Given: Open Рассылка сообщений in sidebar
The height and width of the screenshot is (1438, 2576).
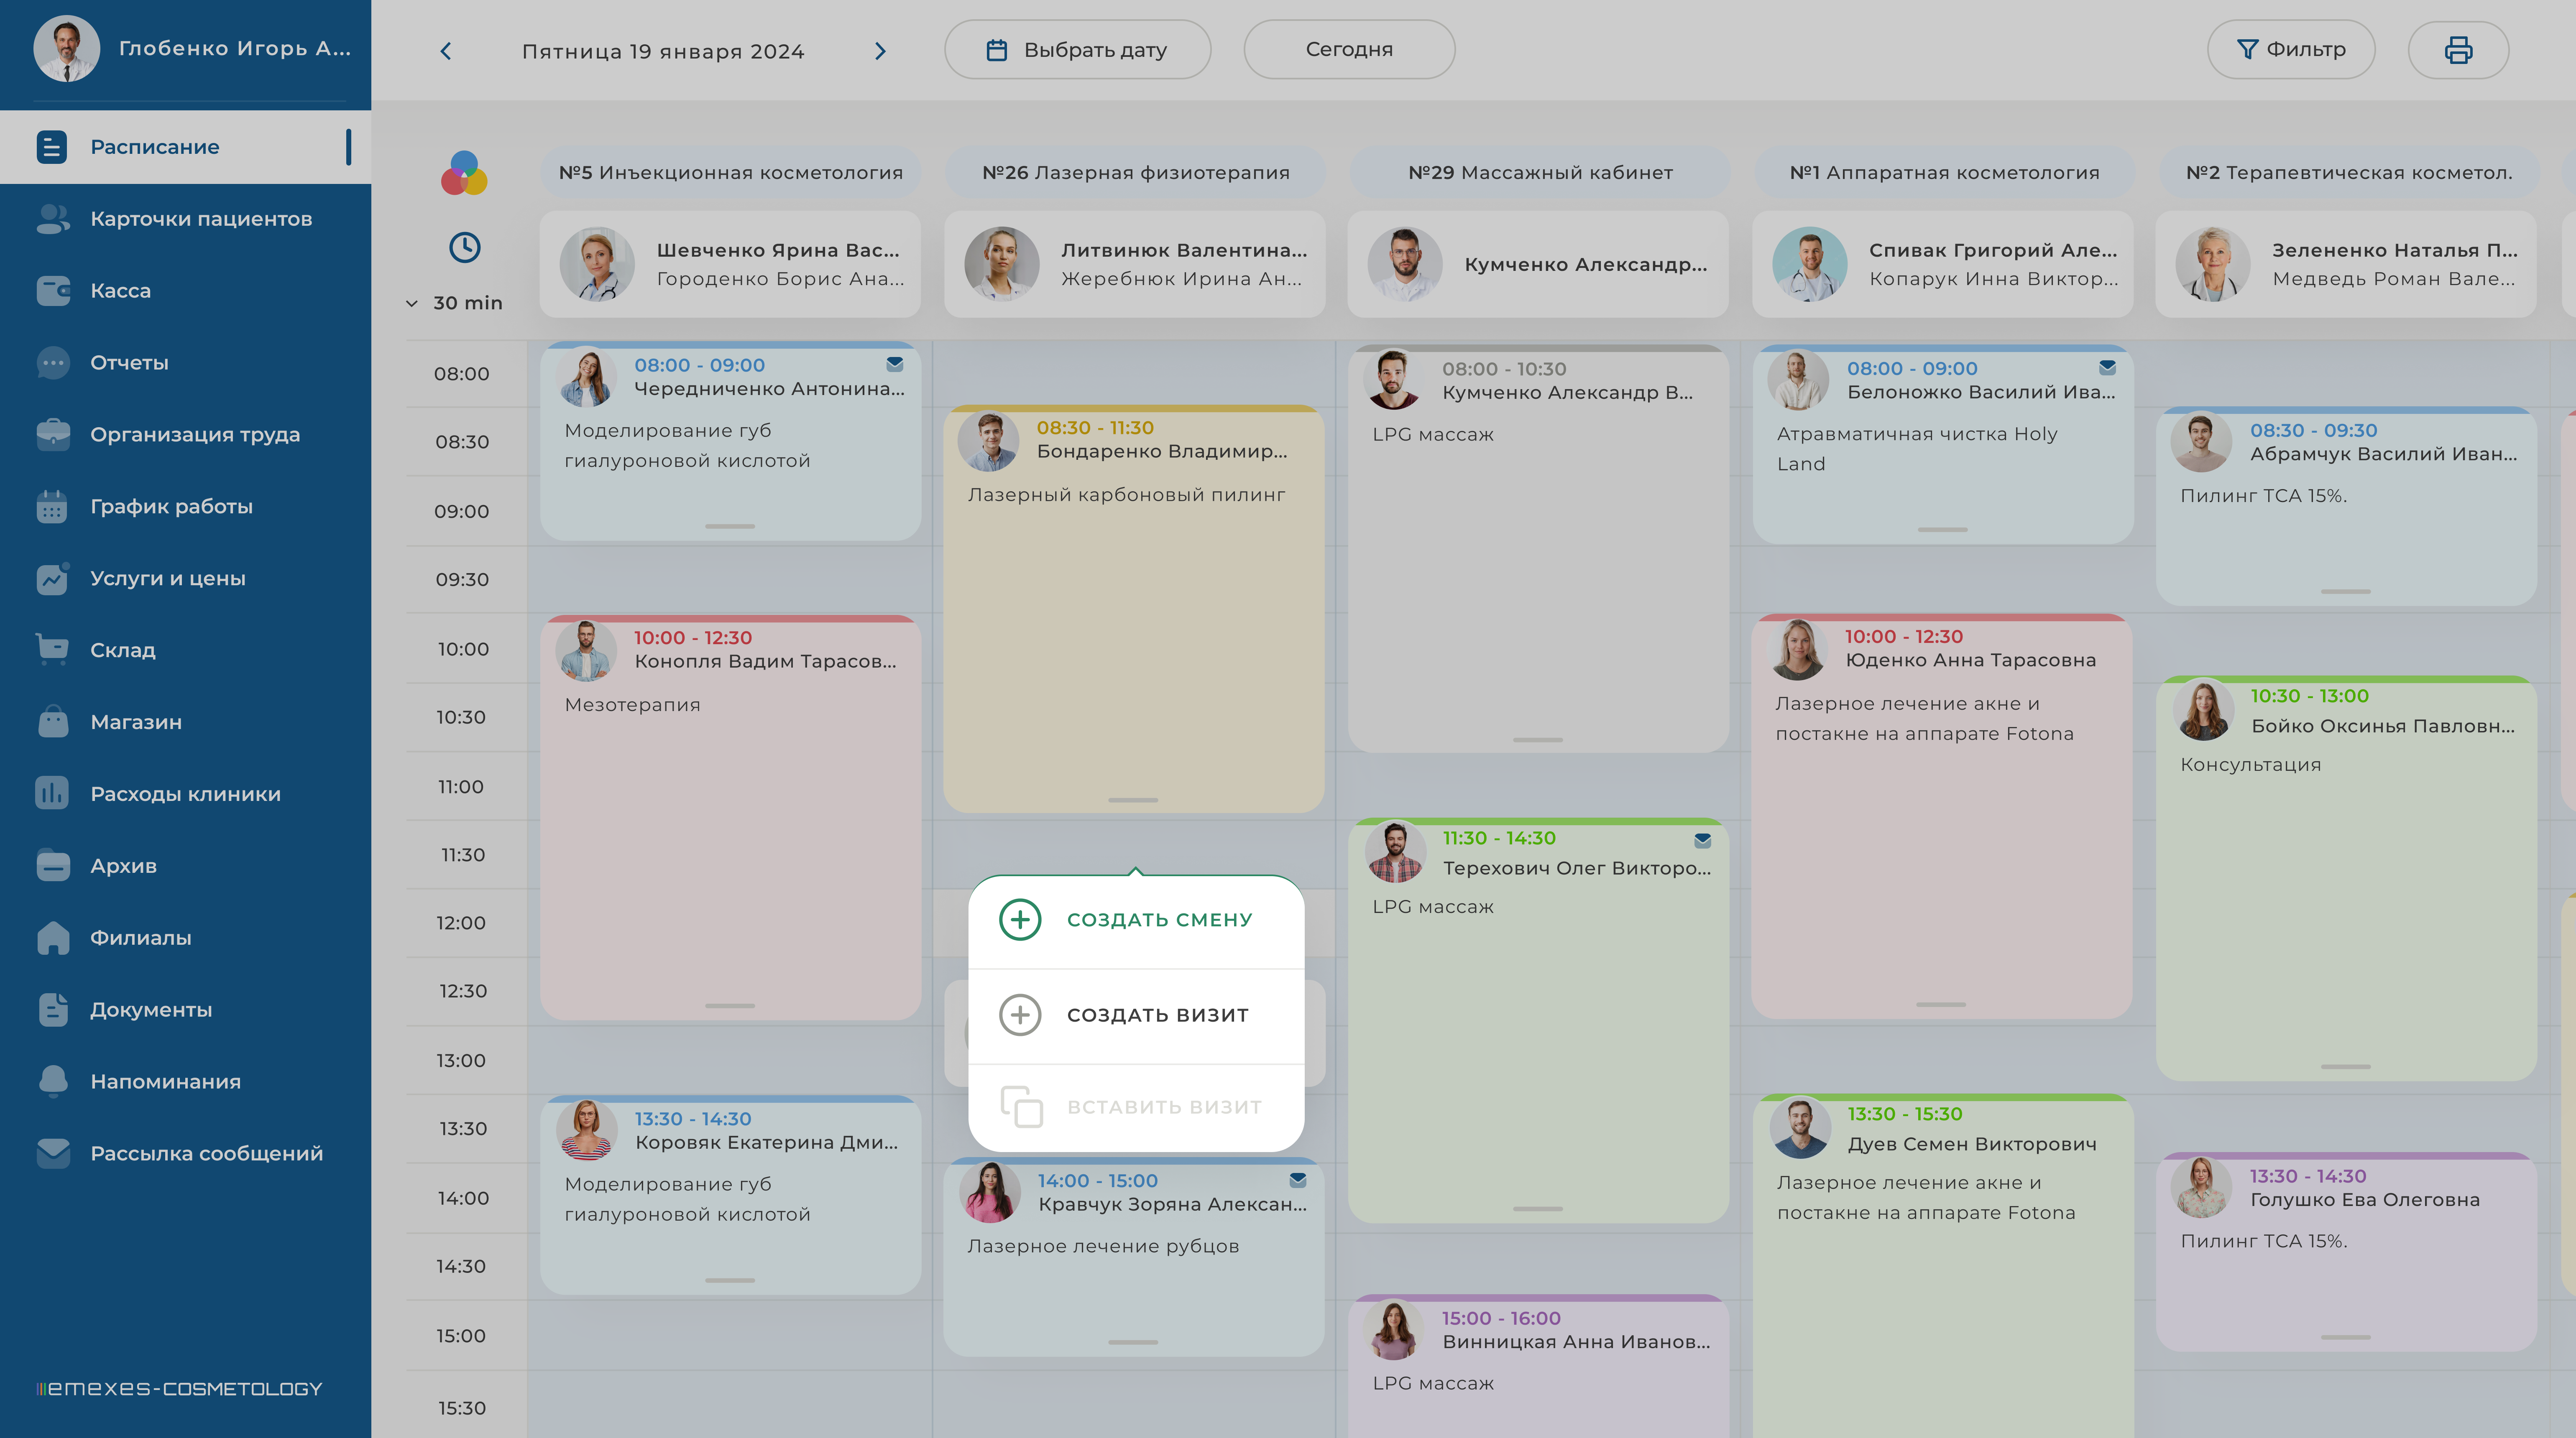Looking at the screenshot, I should (185, 1153).
